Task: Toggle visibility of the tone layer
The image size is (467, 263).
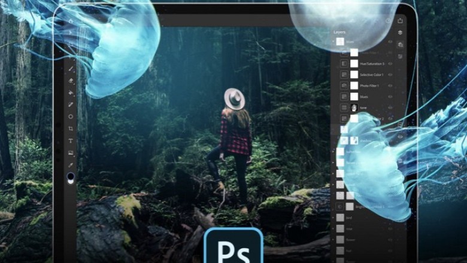Action: [390, 108]
